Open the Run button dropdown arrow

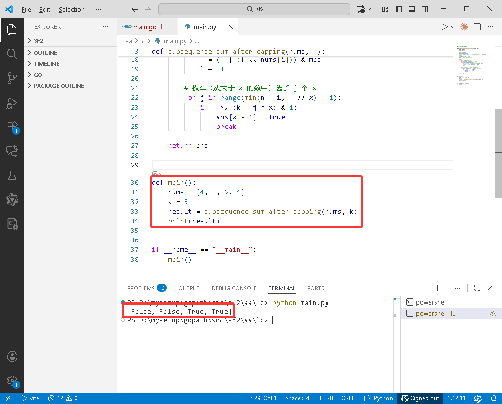point(453,27)
